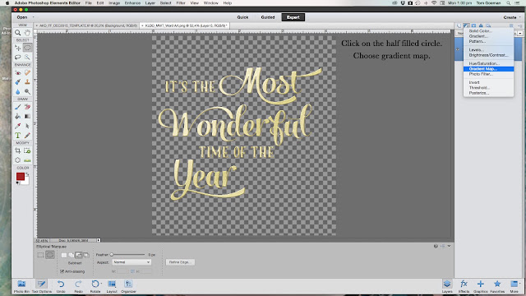Click the Redo button
Viewport: 526px width, 296px height.
[x=78, y=286]
